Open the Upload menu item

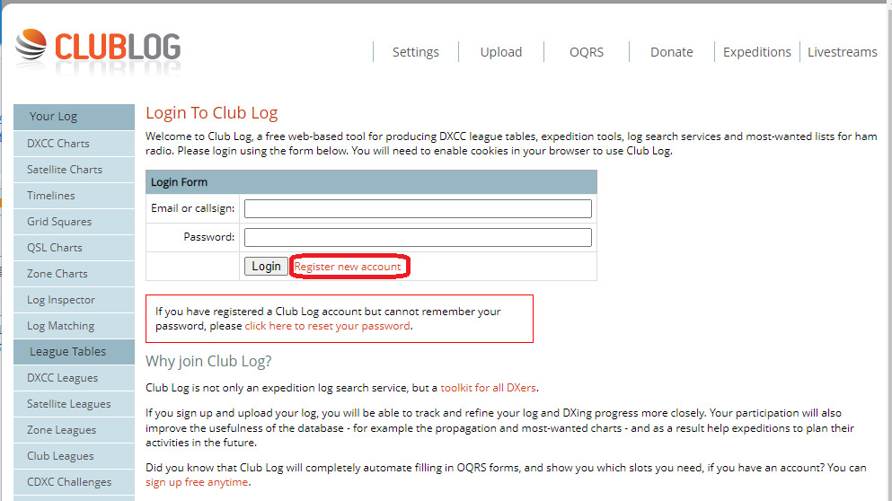coord(500,52)
